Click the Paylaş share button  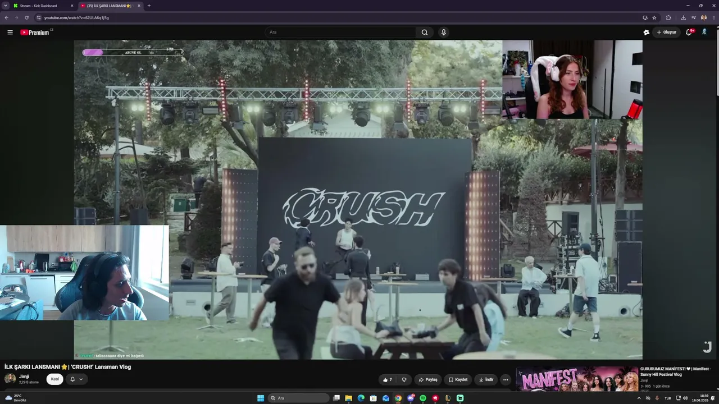[428, 380]
